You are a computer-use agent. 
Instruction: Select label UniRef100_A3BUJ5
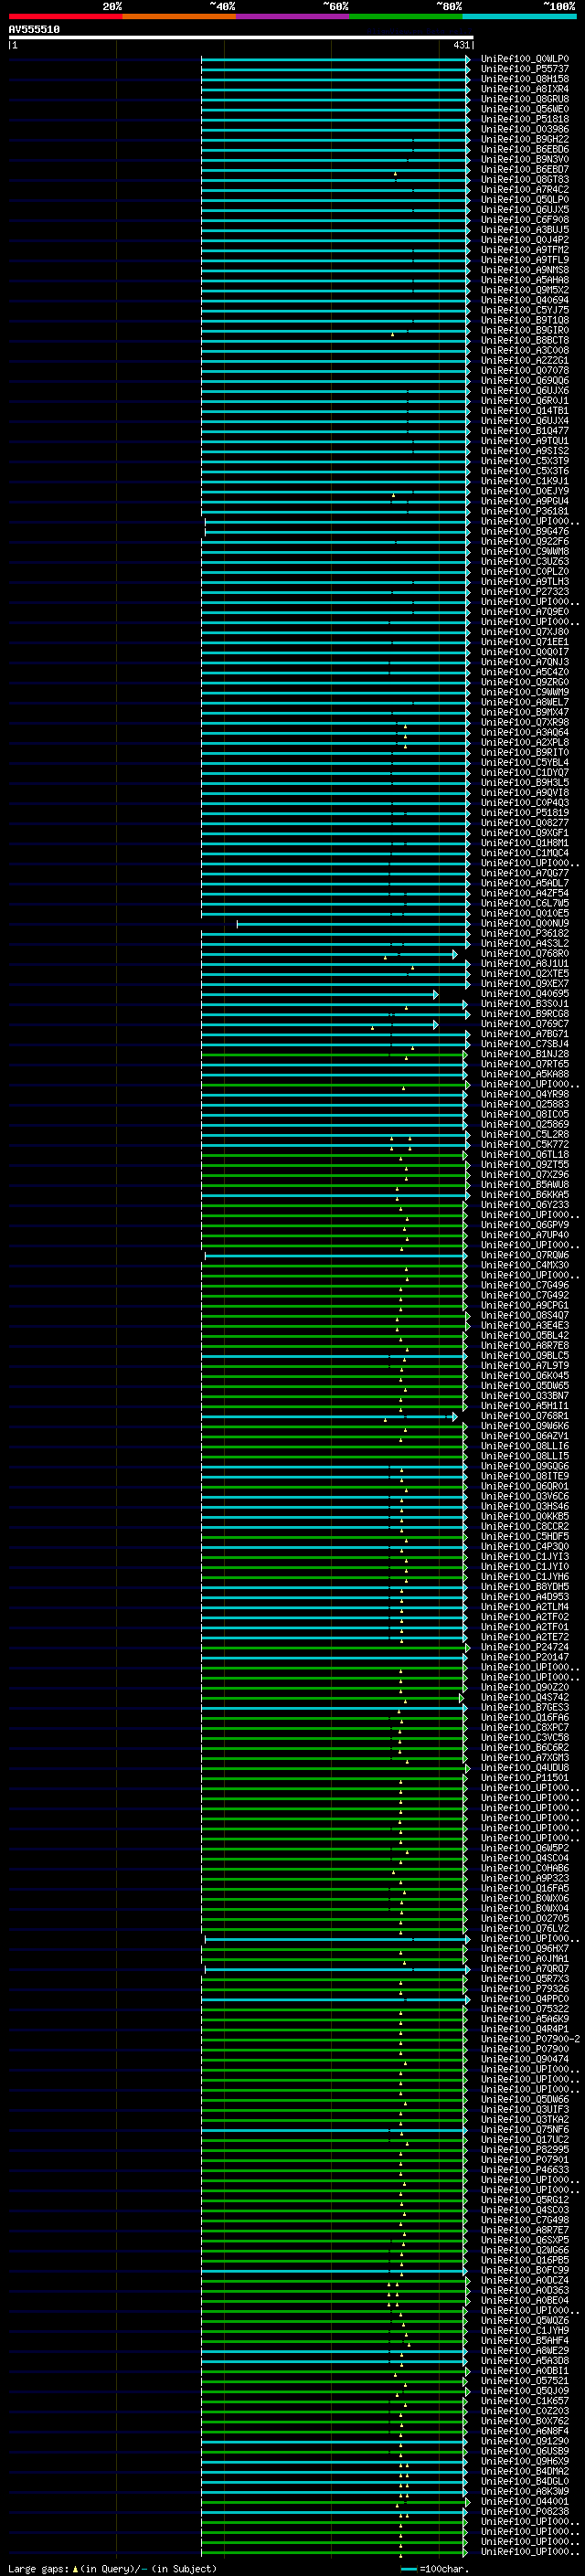tap(525, 230)
